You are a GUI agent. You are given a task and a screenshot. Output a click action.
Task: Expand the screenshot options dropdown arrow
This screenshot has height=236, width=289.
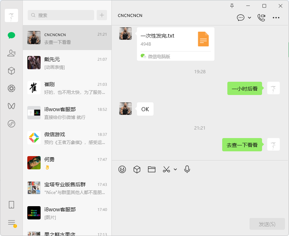[175, 169]
